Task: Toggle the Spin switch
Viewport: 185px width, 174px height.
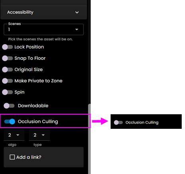Action: (x=8, y=92)
